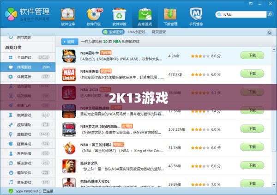Select the 益智游戏 category in sidebar
This screenshot has height=195, width=277.
pyautogui.click(x=28, y=134)
